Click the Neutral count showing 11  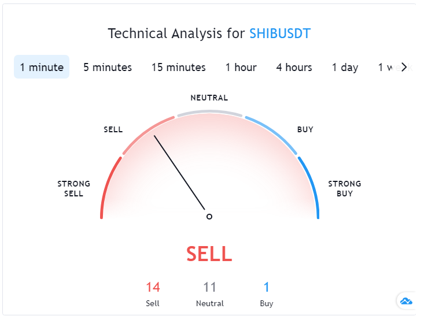[x=209, y=287]
